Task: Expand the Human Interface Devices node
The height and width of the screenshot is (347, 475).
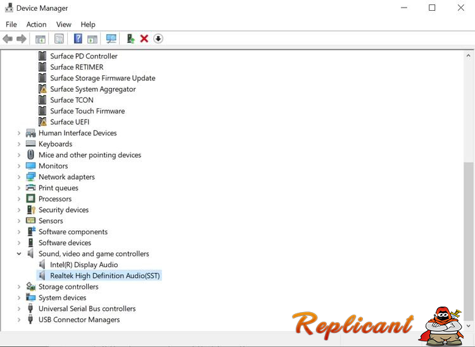Action: tap(19, 133)
